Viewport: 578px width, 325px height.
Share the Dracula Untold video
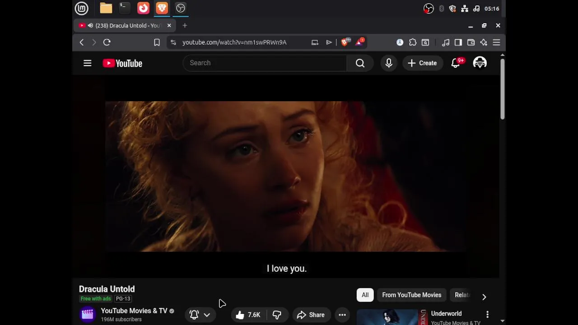tap(311, 315)
